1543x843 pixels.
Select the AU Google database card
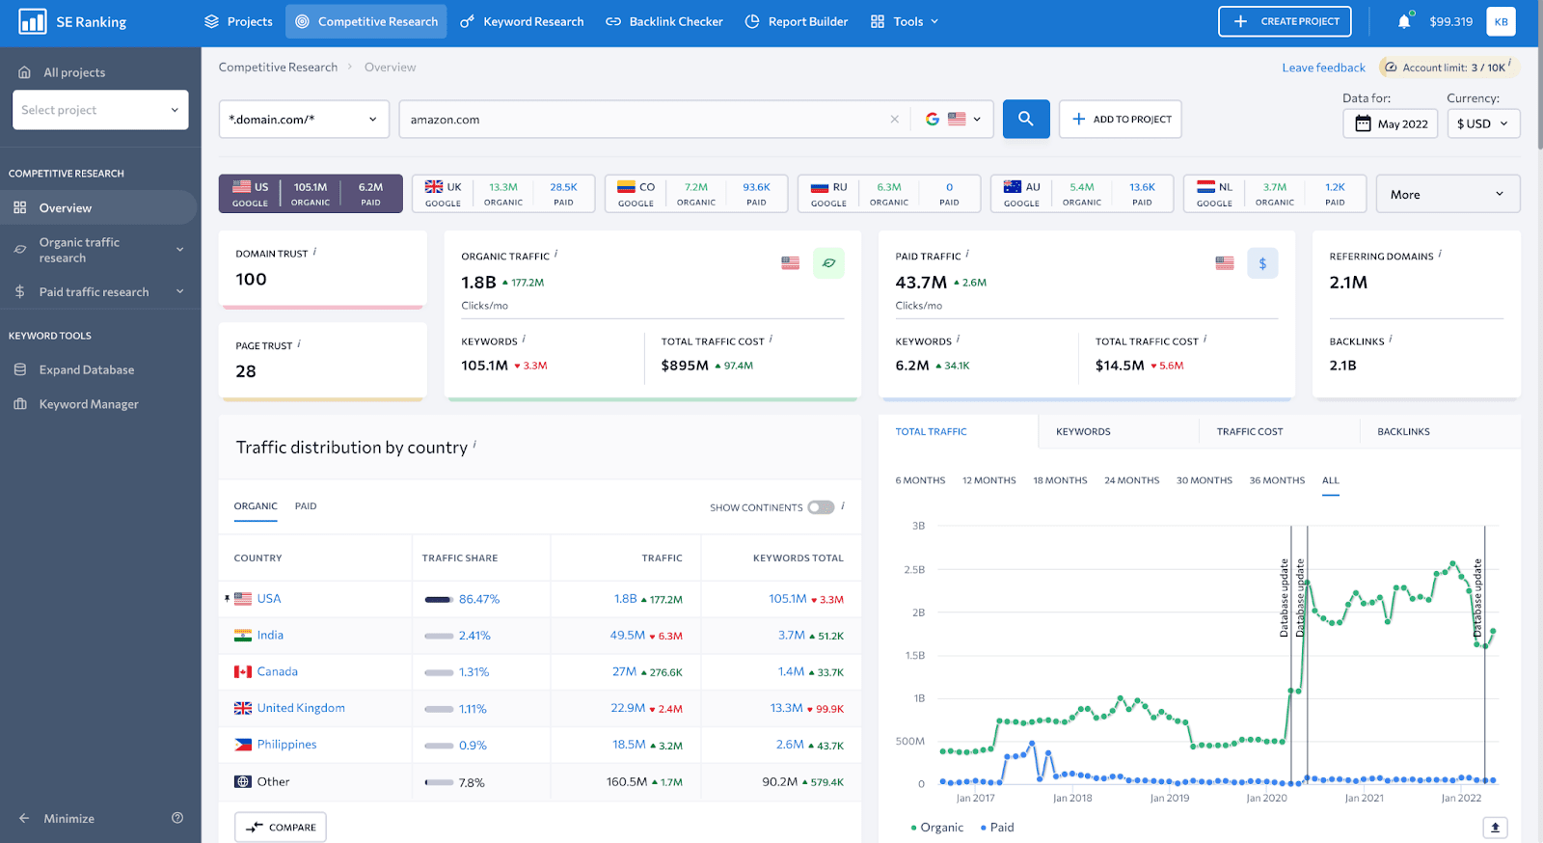pos(1082,194)
